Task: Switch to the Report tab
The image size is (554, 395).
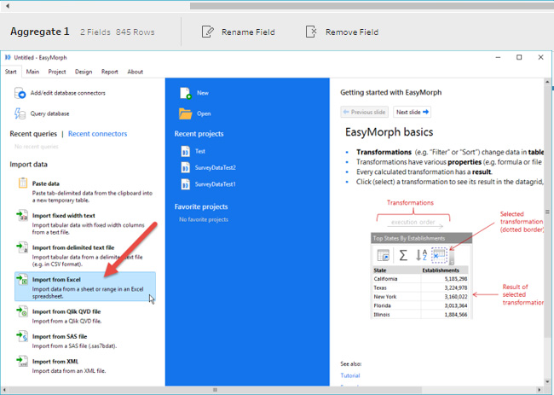Action: (110, 72)
